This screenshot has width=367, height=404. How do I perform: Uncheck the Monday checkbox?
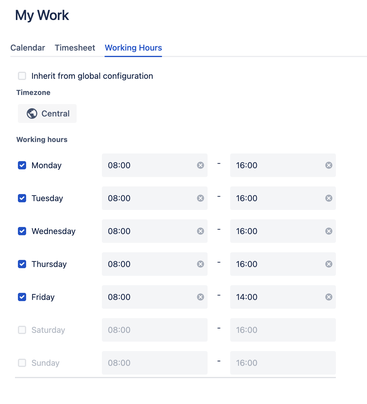tap(22, 165)
